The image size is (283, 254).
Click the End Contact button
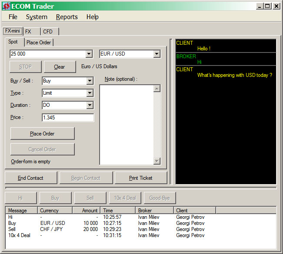(31, 178)
